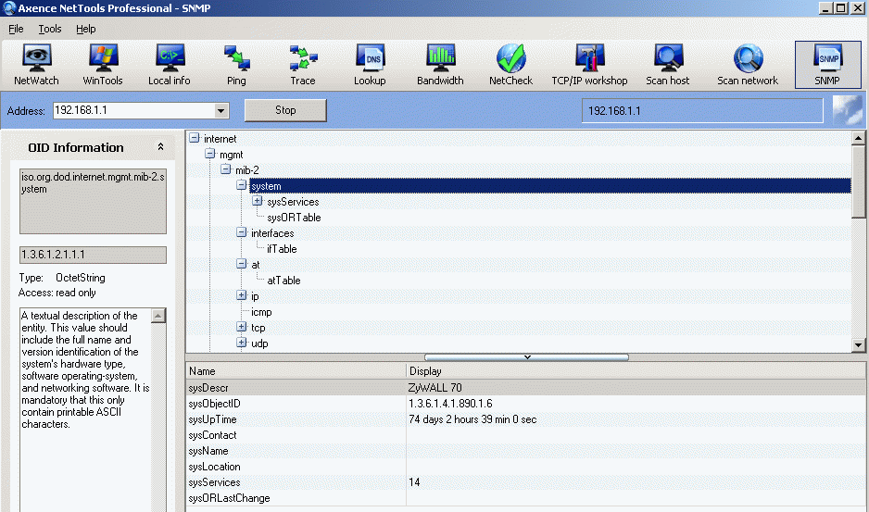
Task: Click the 1.3.6.1.4.1.890.1.6 value cell
Action: (x=450, y=404)
